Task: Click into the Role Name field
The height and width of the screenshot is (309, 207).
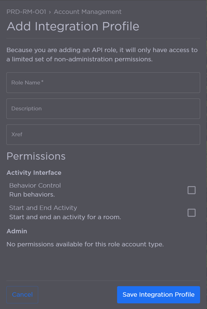Action: (x=103, y=83)
